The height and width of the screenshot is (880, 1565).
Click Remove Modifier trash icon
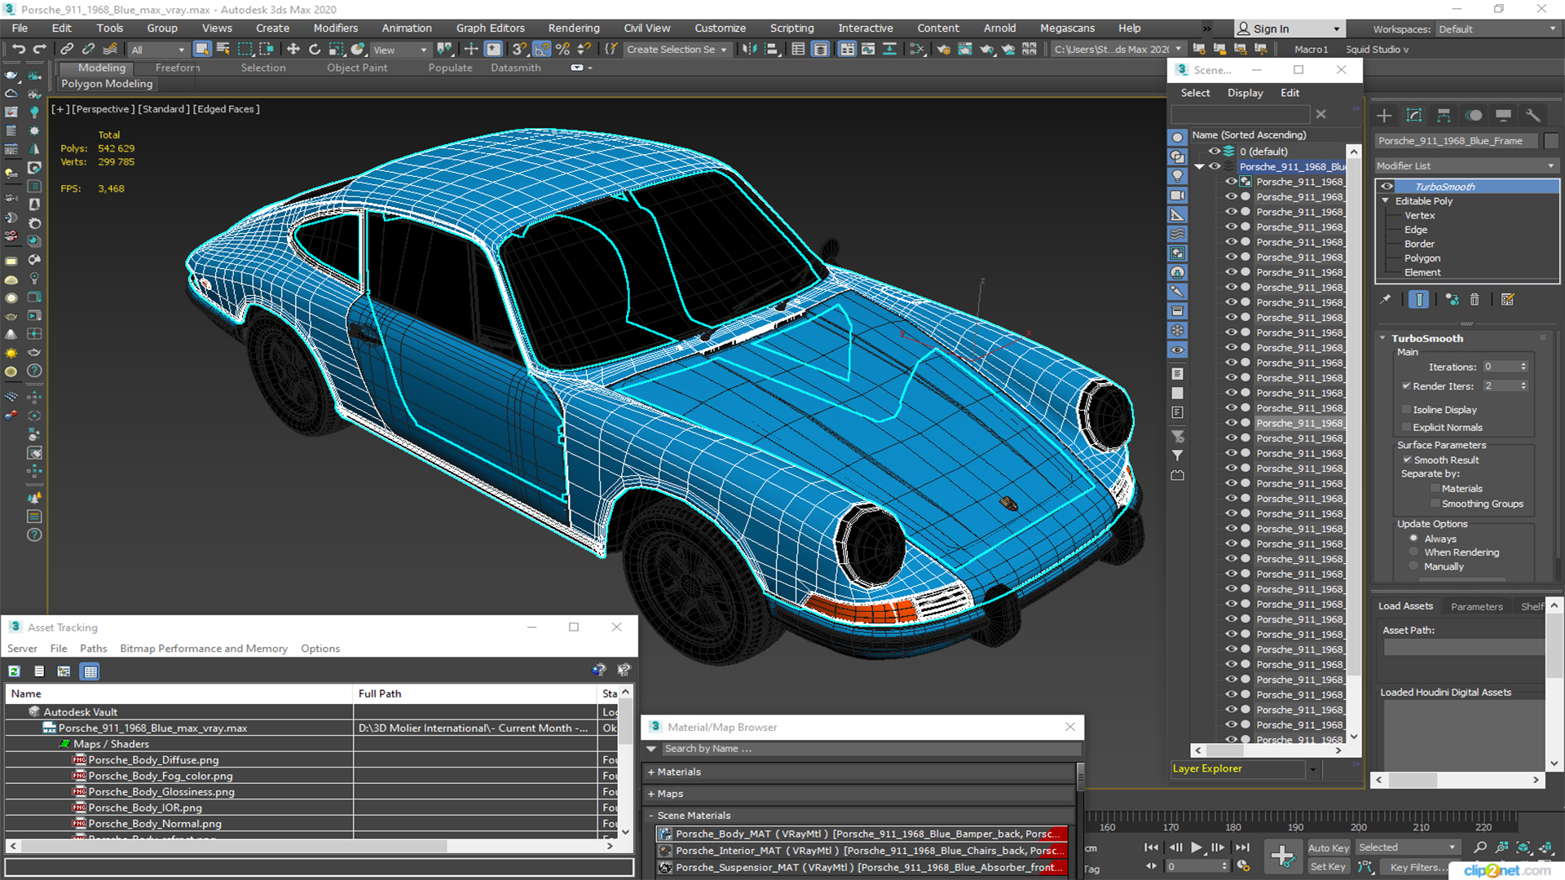[x=1475, y=300]
